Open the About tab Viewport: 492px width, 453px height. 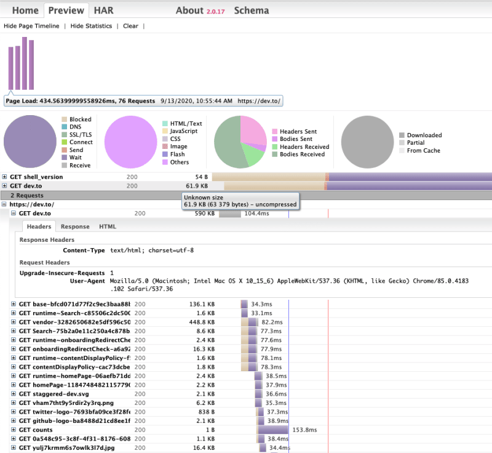point(189,10)
